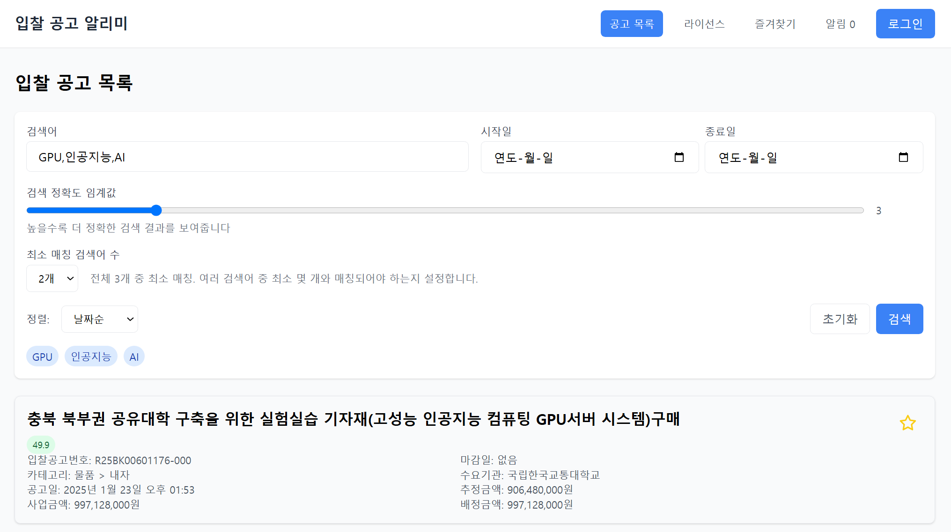This screenshot has width=951, height=532.
Task: Click the AI keyword tag
Action: coord(134,357)
